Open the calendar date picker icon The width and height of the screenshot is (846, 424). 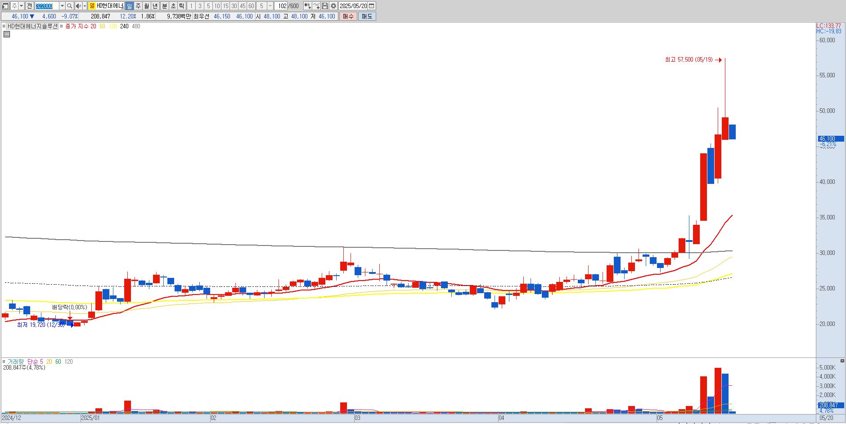(x=372, y=6)
